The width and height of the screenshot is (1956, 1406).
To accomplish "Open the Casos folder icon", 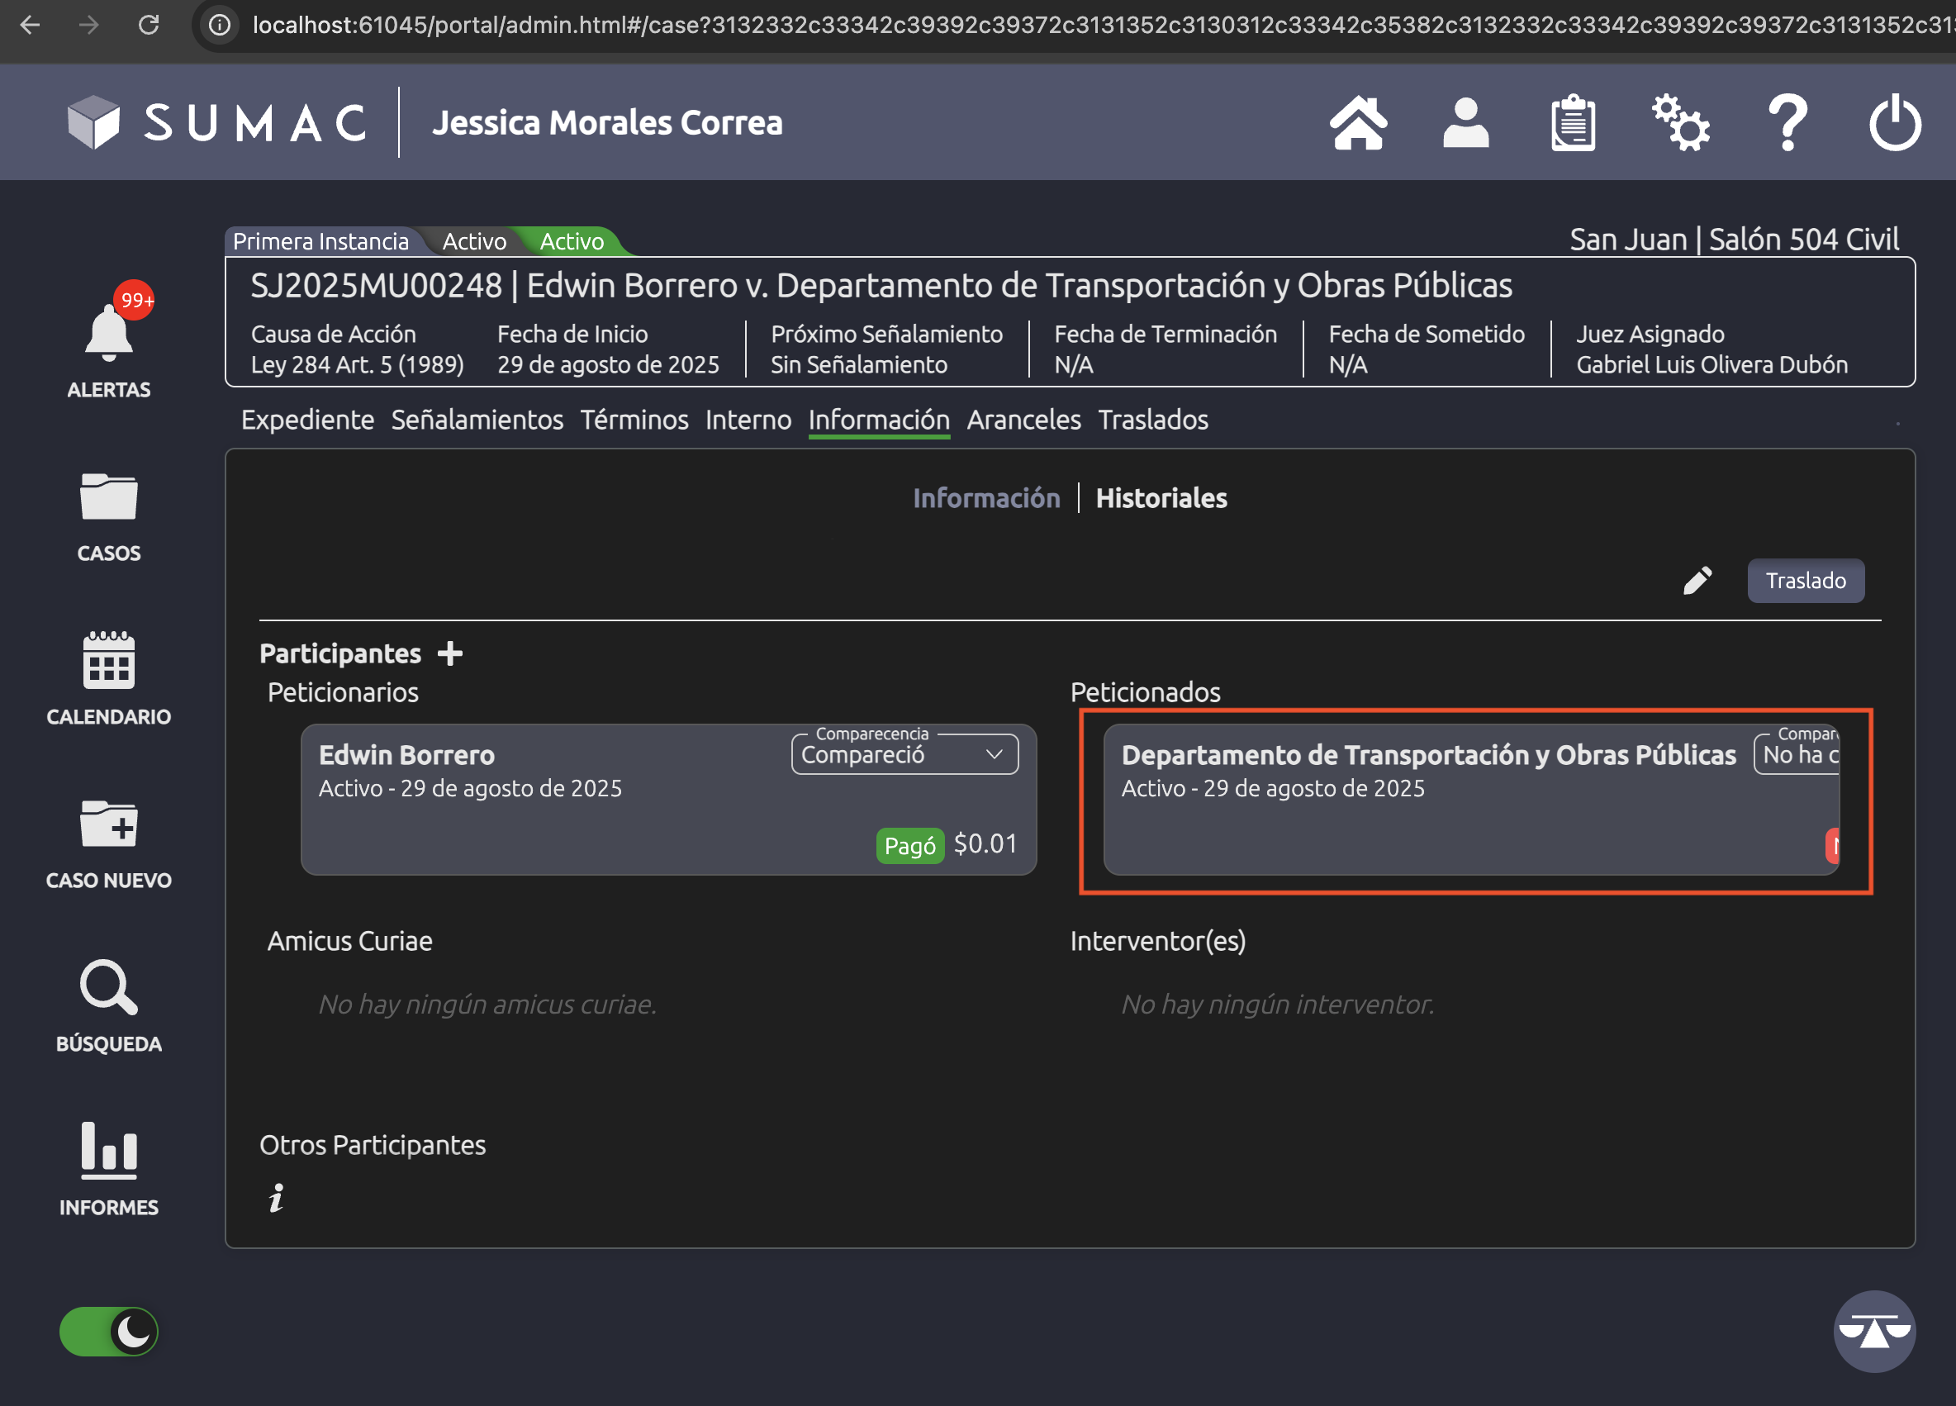I will pos(109,496).
